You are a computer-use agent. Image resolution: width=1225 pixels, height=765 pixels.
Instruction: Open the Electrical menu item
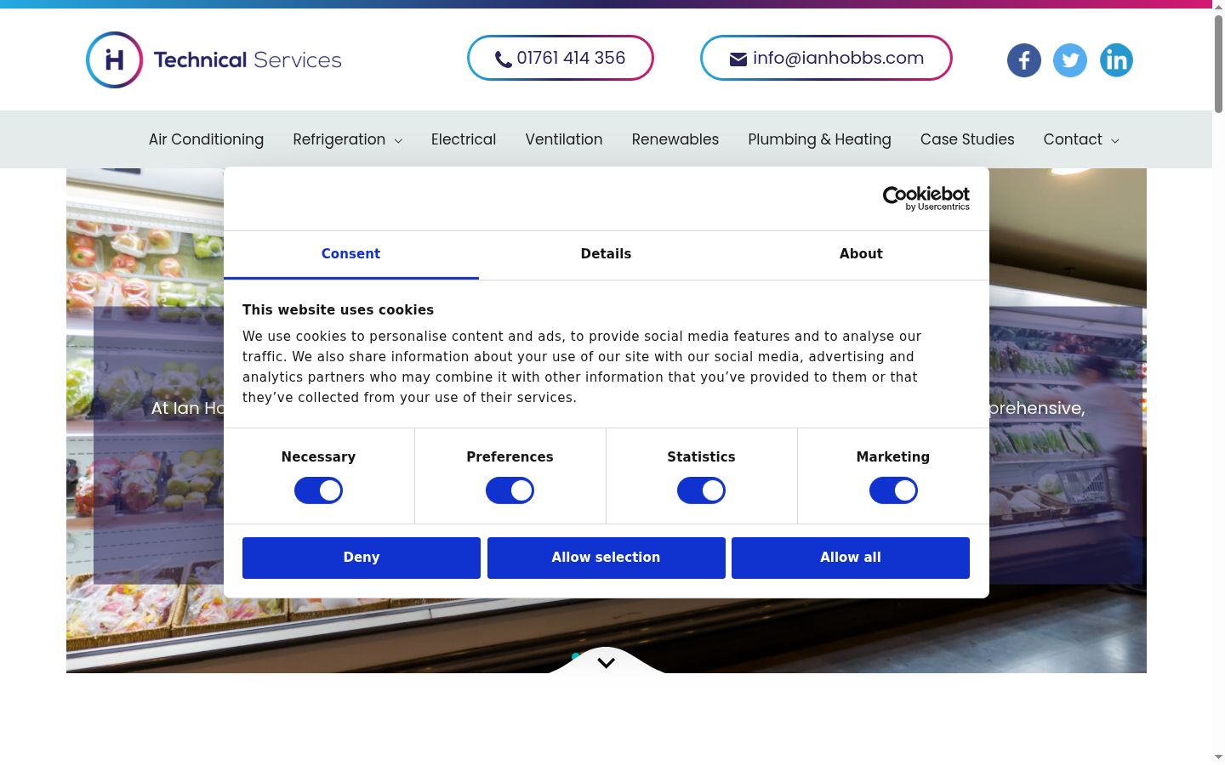464,139
